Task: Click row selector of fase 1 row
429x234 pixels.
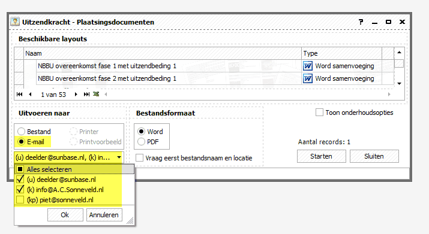Action: (19, 66)
